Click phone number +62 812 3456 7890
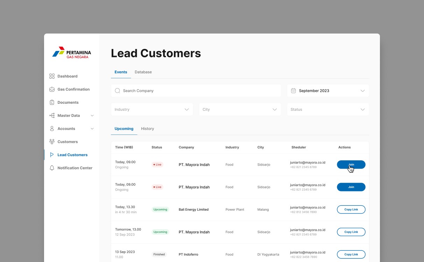424x262 pixels. click(x=303, y=212)
